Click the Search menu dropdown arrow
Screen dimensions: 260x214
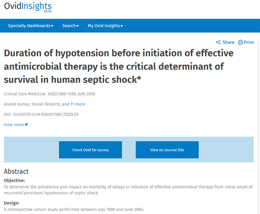click(78, 26)
